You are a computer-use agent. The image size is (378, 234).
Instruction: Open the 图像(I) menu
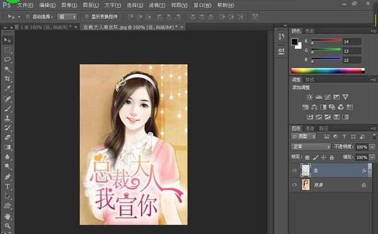click(x=69, y=5)
